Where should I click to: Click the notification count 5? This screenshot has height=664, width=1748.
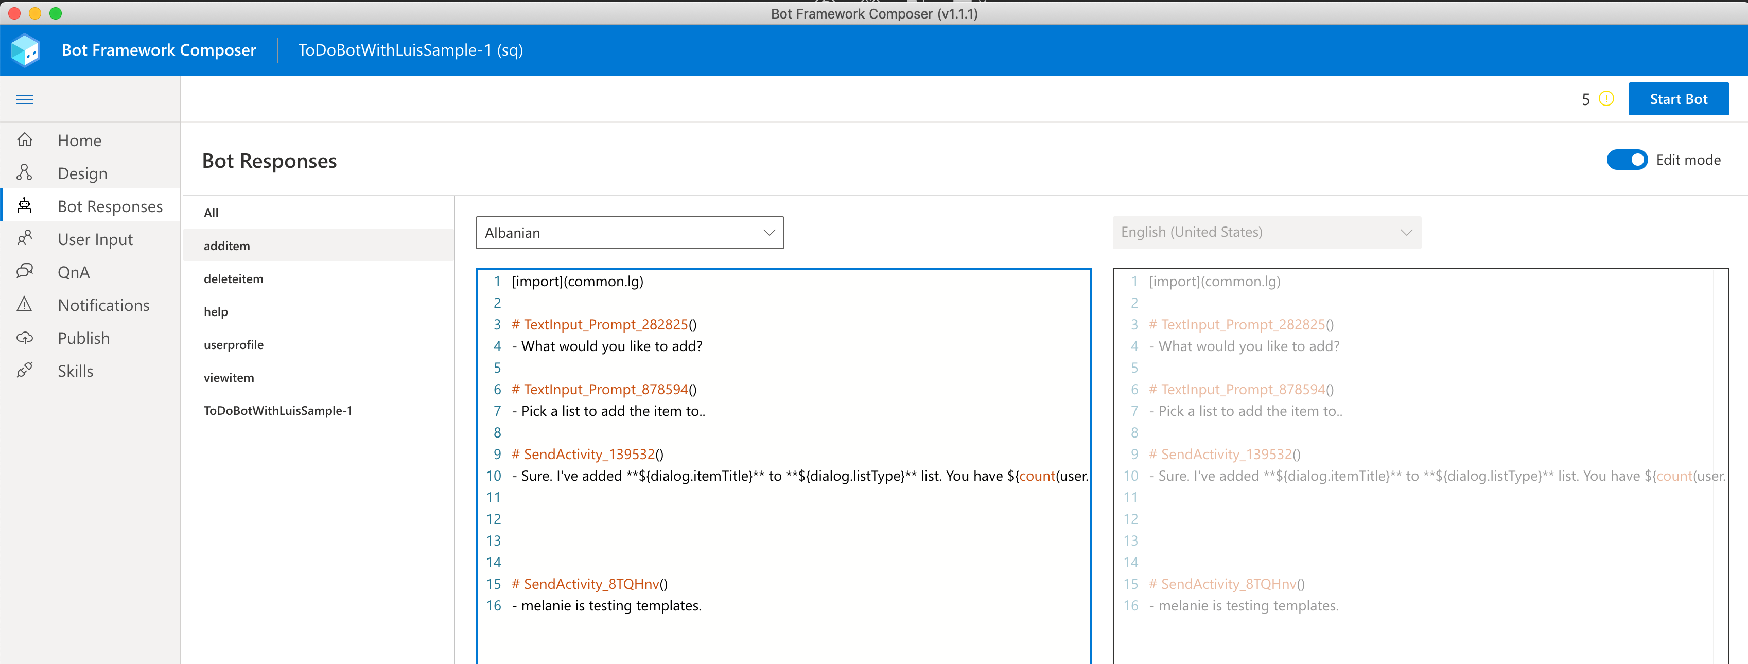[x=1586, y=100]
